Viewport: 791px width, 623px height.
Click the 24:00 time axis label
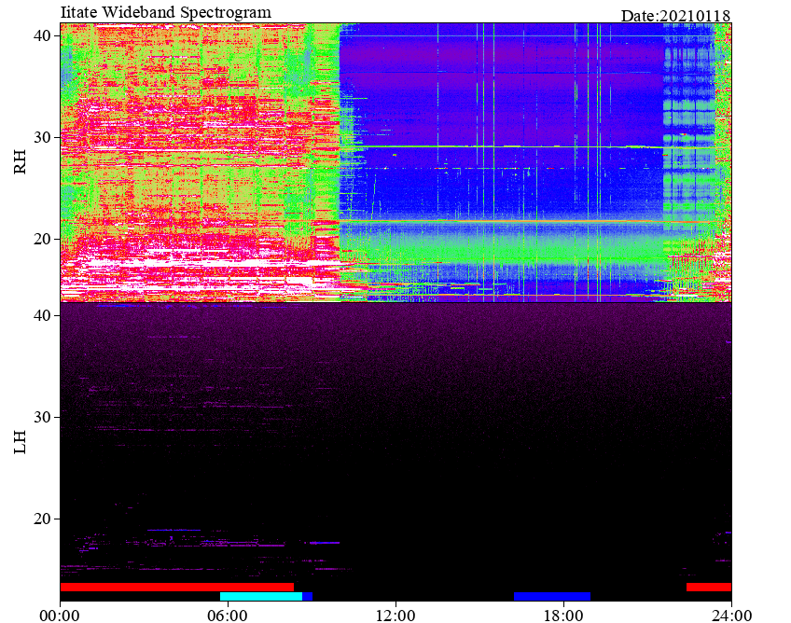[731, 616]
